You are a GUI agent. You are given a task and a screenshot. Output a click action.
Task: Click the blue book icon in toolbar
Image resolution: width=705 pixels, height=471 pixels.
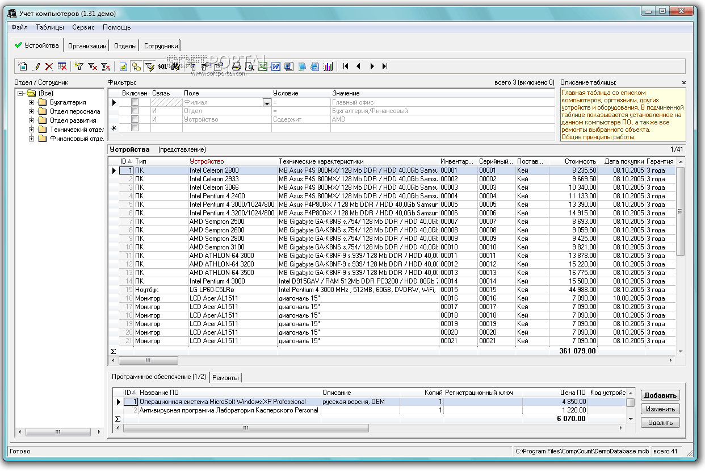(x=302, y=66)
